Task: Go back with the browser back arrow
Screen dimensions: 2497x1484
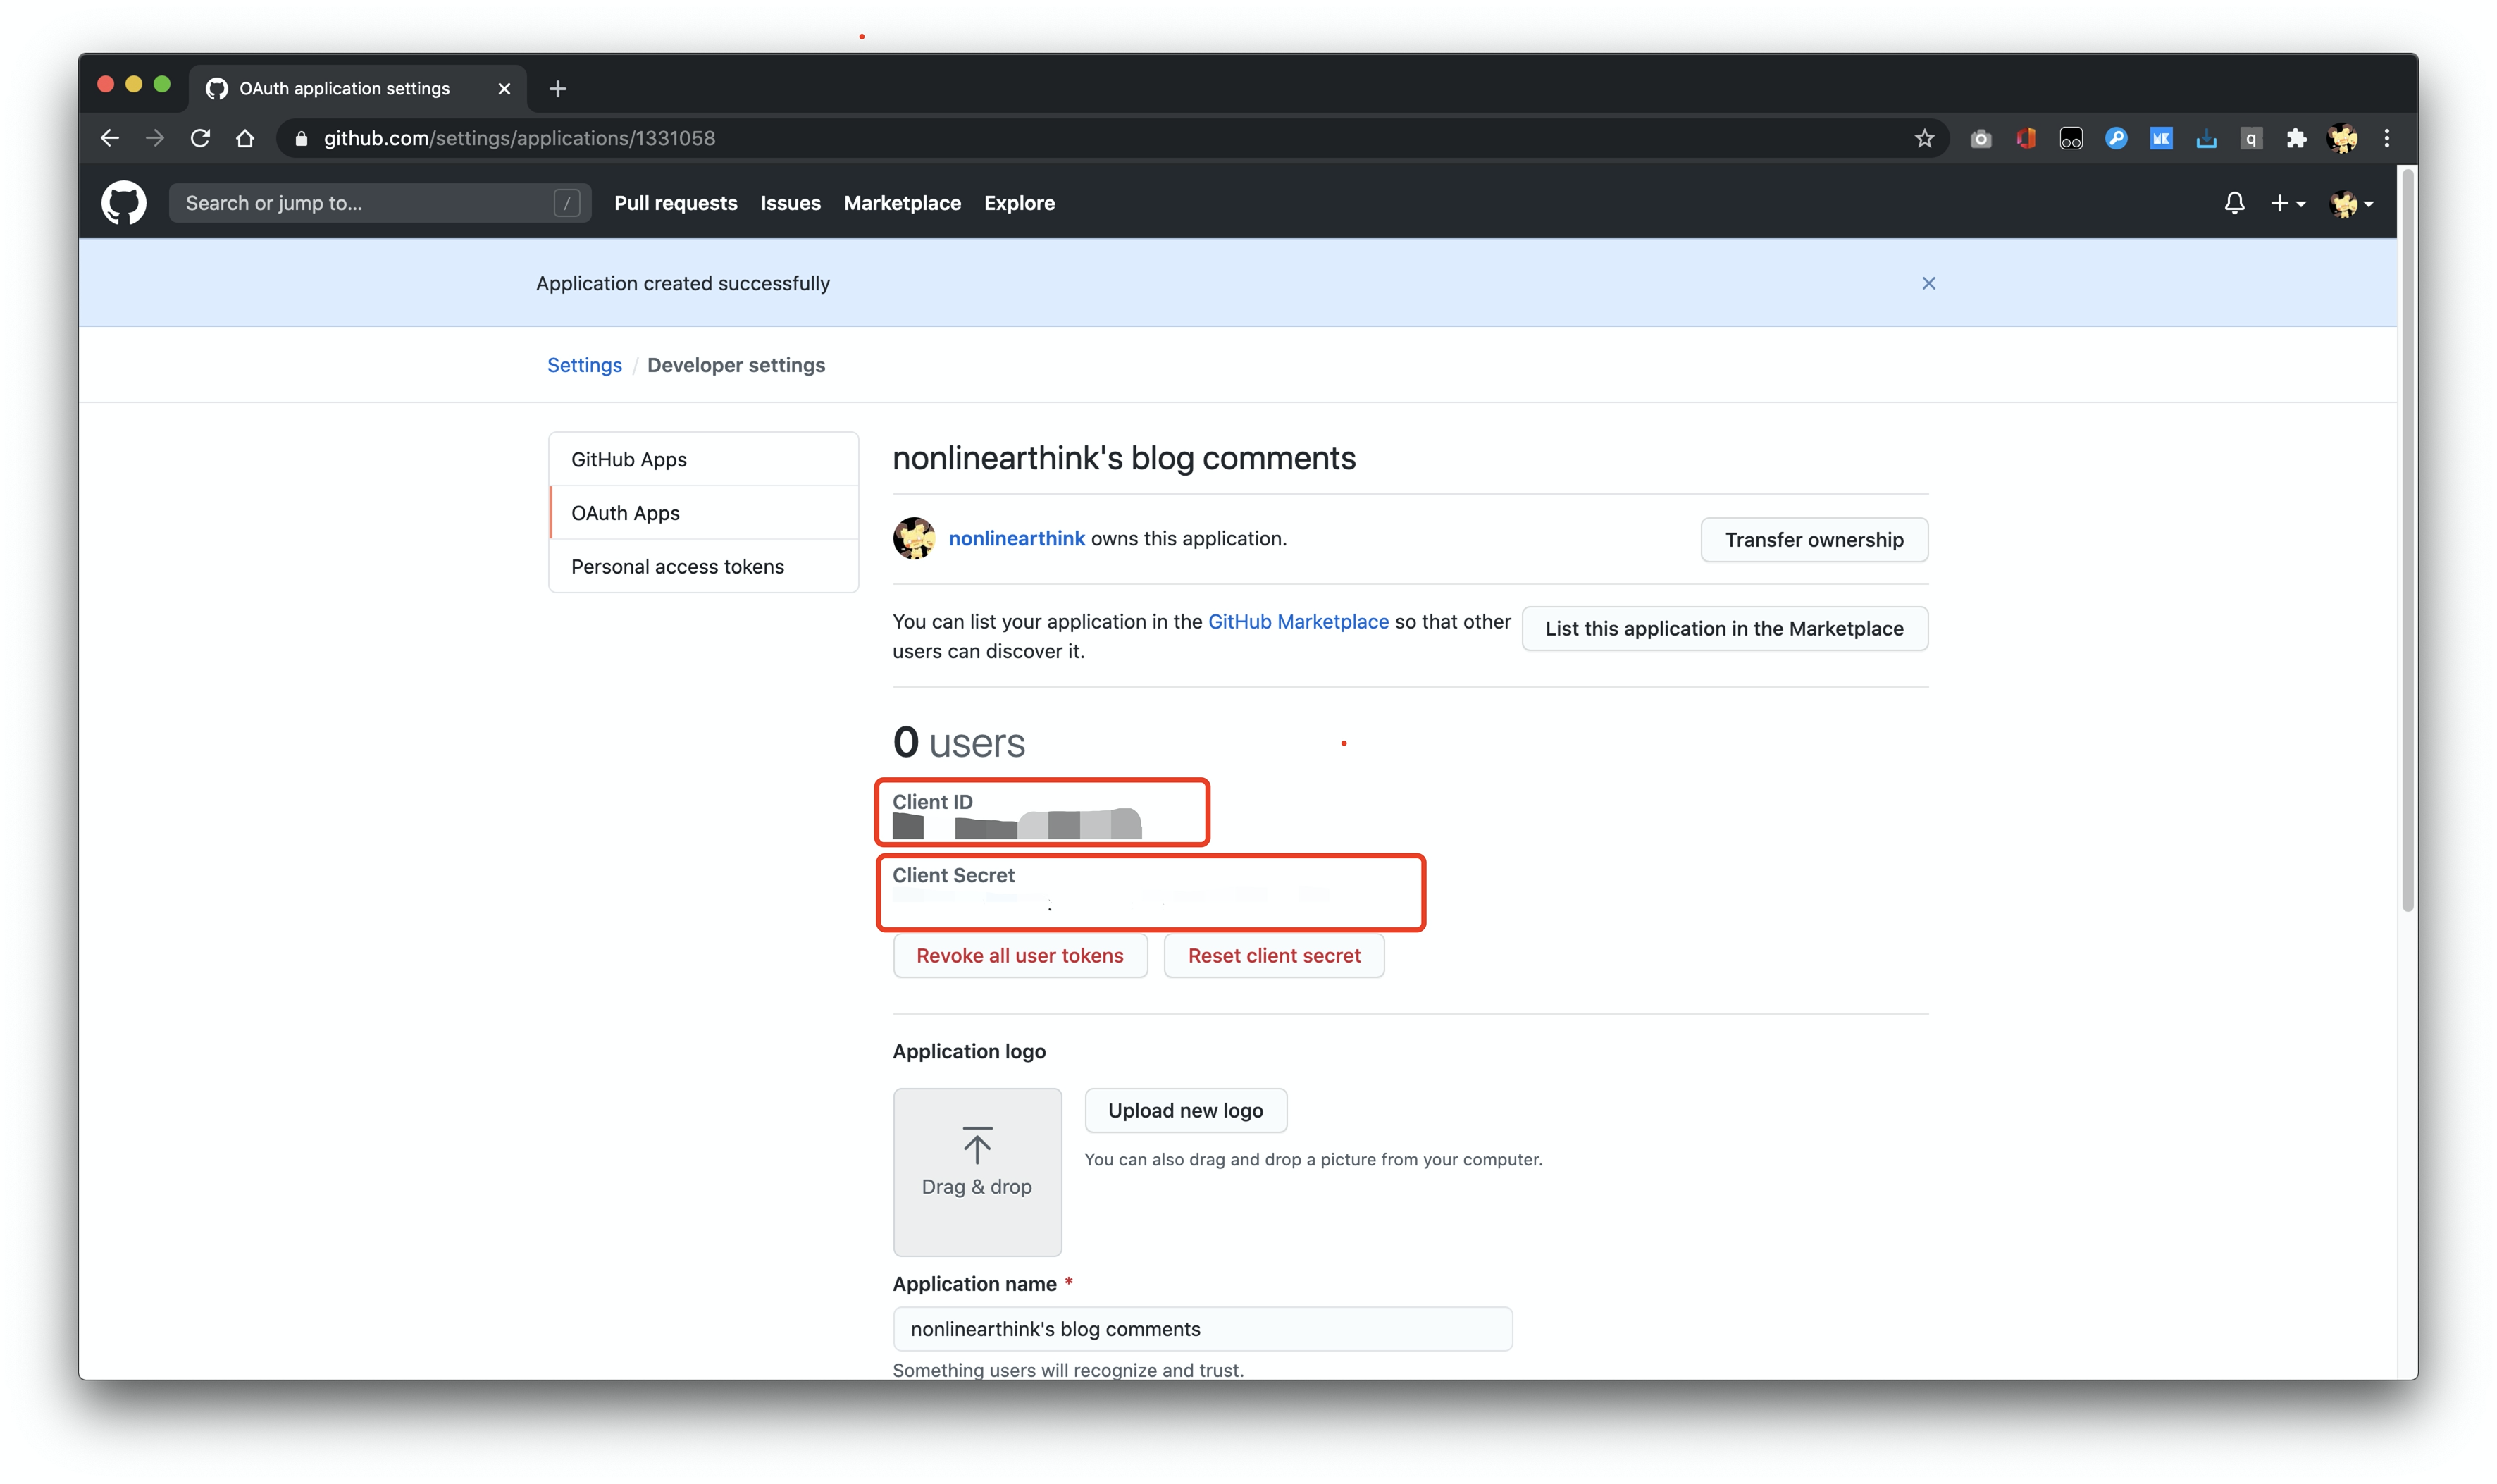Action: click(110, 138)
